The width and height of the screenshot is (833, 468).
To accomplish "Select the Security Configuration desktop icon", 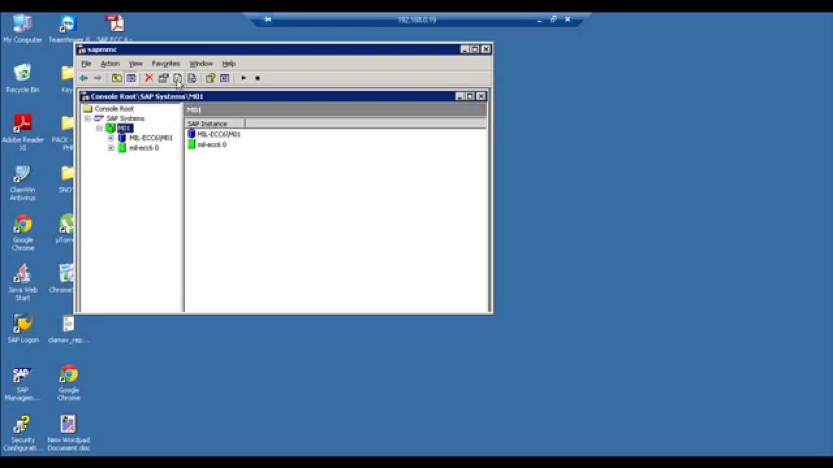I will click(x=23, y=434).
